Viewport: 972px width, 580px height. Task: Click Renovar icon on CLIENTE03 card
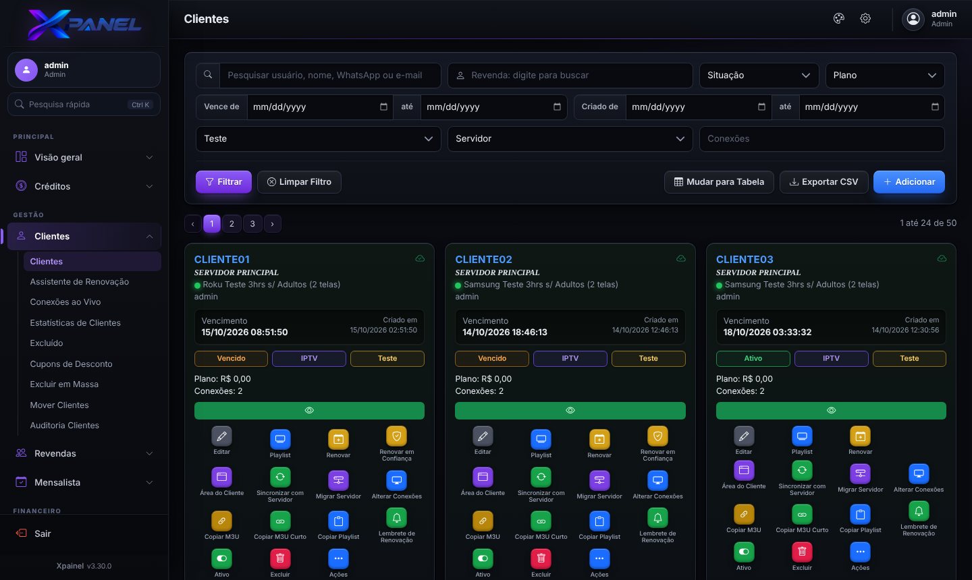860,436
